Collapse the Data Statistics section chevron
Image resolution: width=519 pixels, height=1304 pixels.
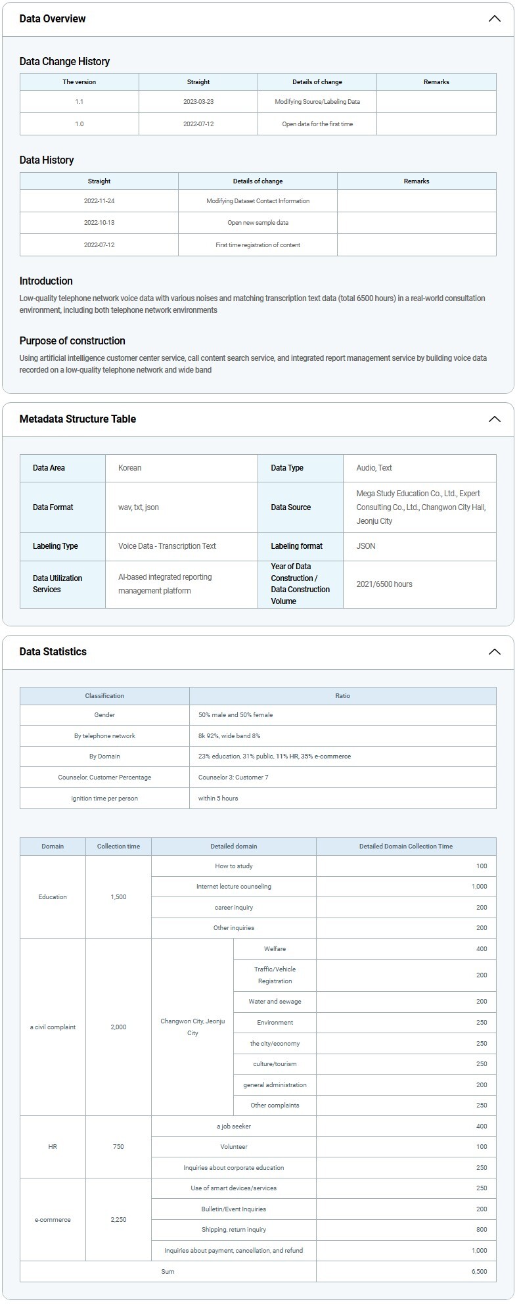[494, 652]
